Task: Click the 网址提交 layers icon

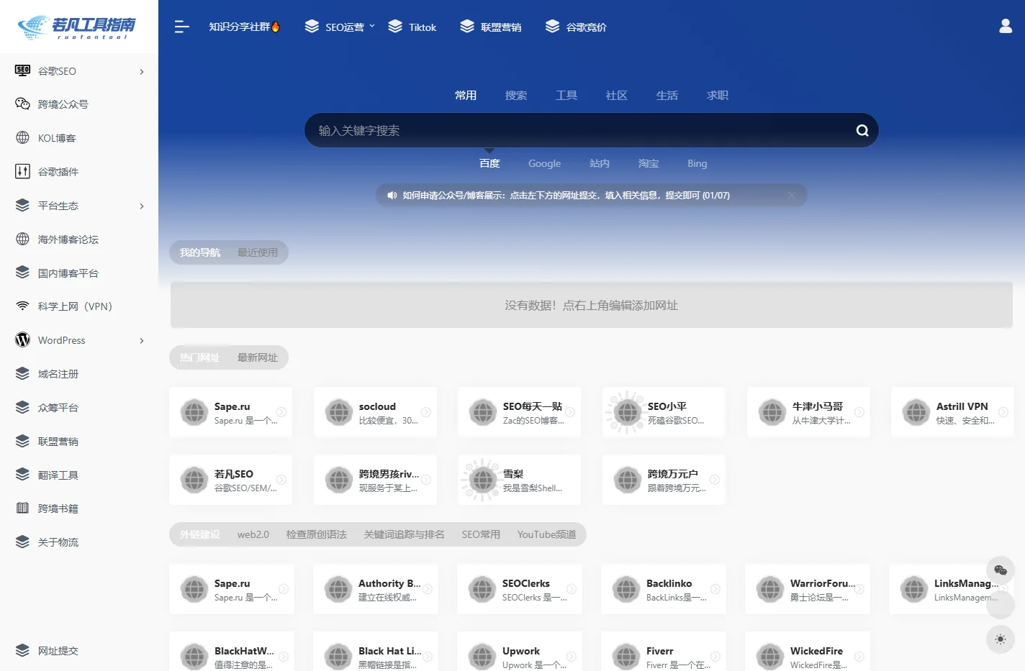Action: tap(22, 650)
